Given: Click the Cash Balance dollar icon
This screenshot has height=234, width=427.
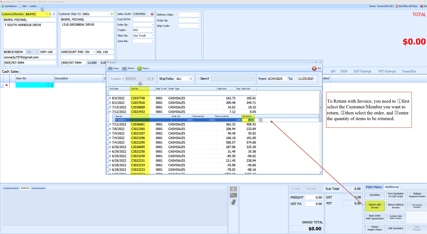Looking at the screenshot, I should coord(3,6).
